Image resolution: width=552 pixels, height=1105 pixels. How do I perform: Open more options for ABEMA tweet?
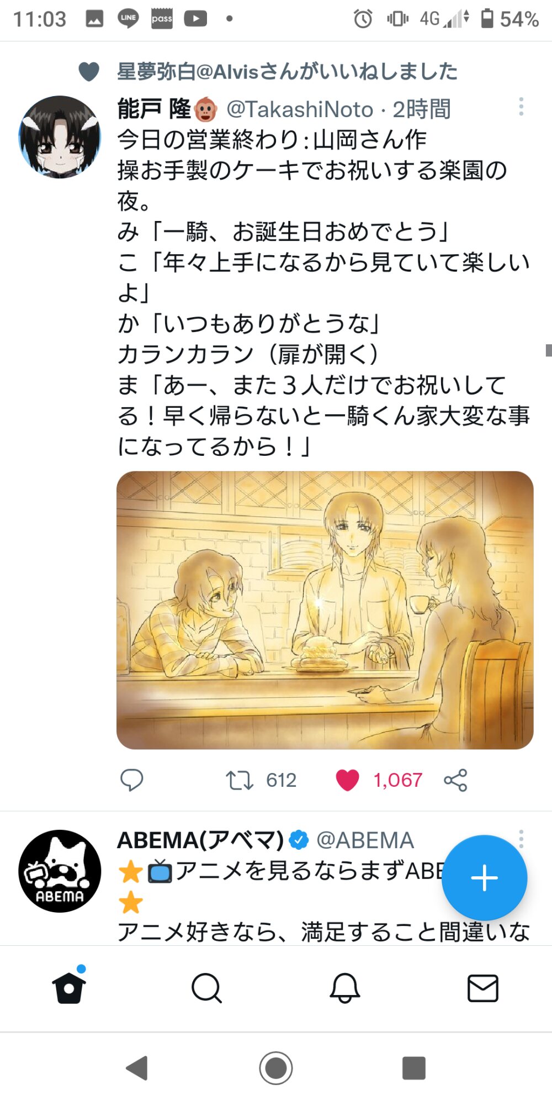click(521, 838)
